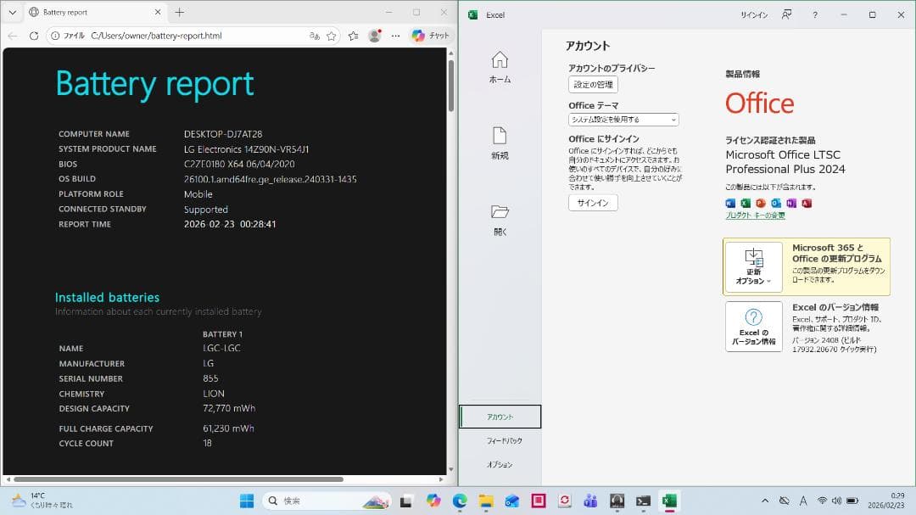Select the Account (アカウント) tab in Excel
Image resolution: width=916 pixels, height=515 pixels.
coord(500,417)
